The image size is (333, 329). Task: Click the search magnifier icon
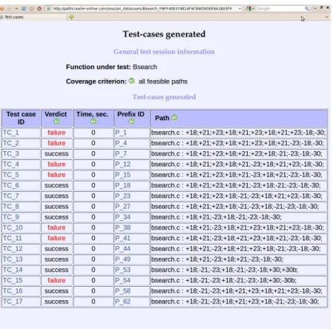(307, 9)
